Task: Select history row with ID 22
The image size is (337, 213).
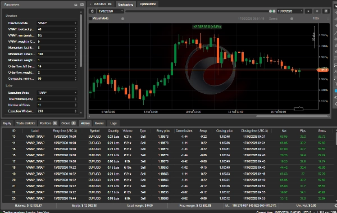Action: pyautogui.click(x=168, y=192)
